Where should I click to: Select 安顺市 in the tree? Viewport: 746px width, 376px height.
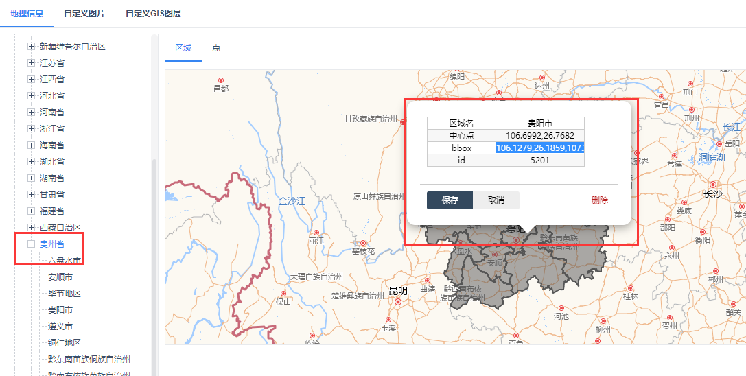pos(60,277)
